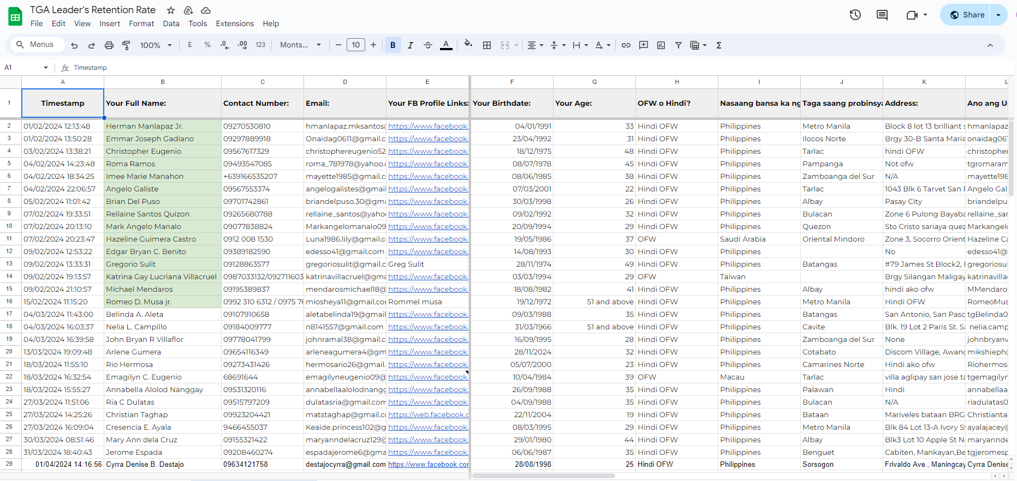
Task: Toggle strikethrough formatting
Action: point(428,45)
